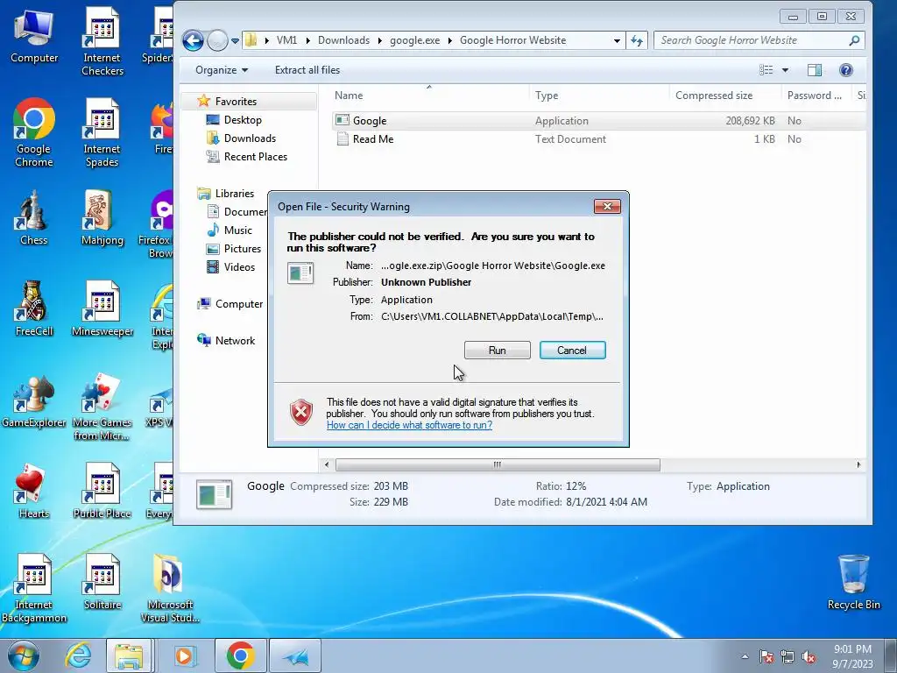Sort by the Compressed size column
The image size is (897, 673).
point(724,96)
